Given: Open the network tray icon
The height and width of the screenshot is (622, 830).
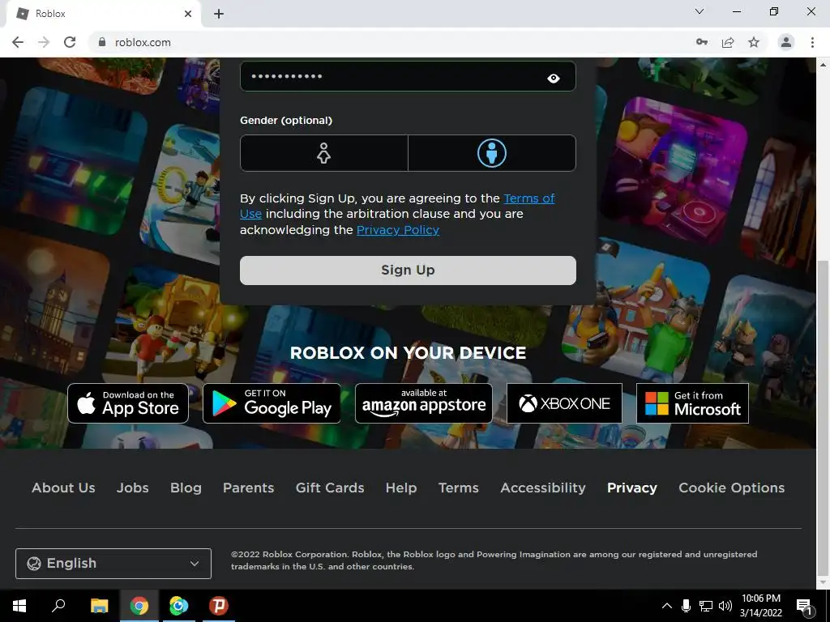Looking at the screenshot, I should (706, 606).
